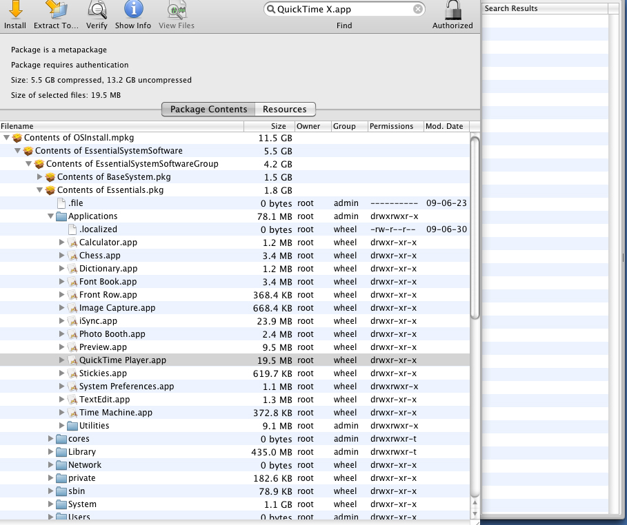Expand Calculator.app contents

click(x=61, y=243)
